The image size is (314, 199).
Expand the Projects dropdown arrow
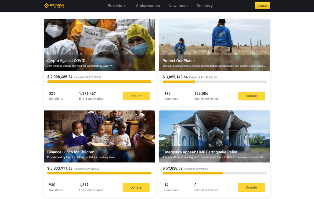click(x=125, y=6)
